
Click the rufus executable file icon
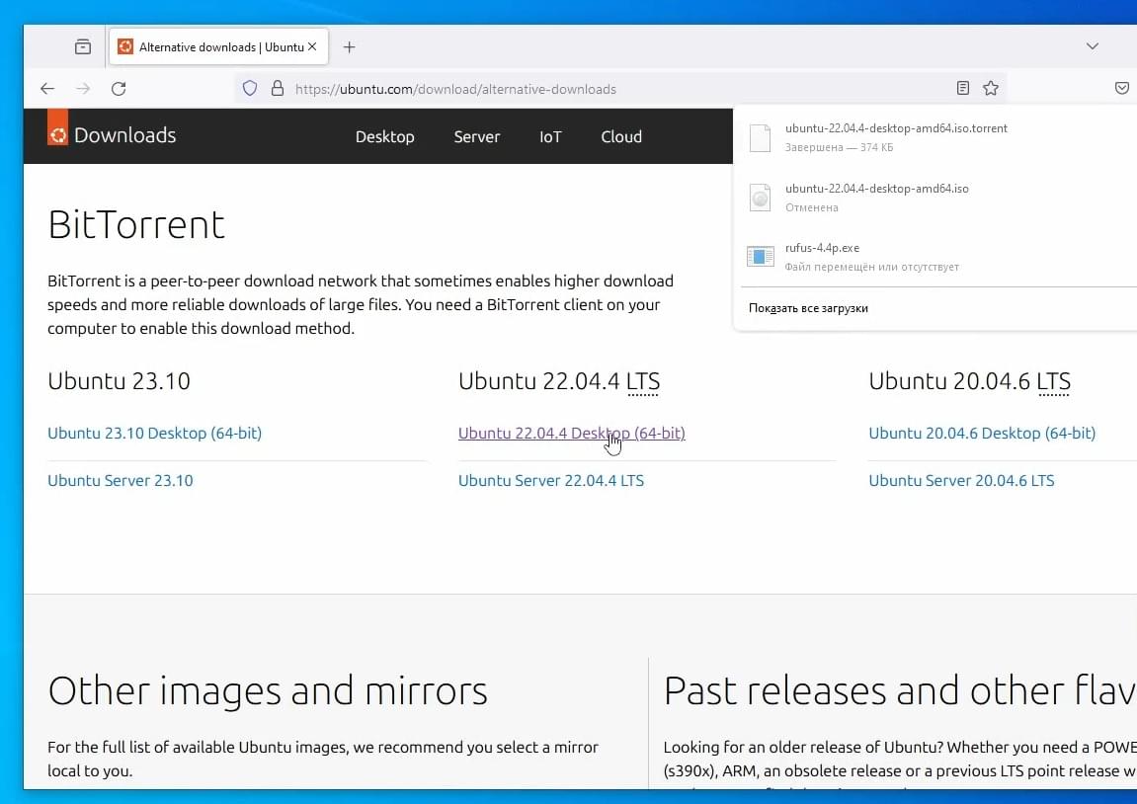(x=760, y=257)
